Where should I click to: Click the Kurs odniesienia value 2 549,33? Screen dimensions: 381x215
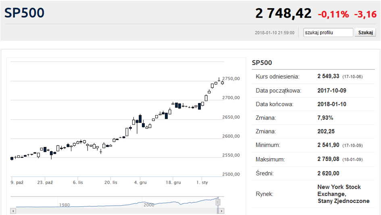(329, 76)
